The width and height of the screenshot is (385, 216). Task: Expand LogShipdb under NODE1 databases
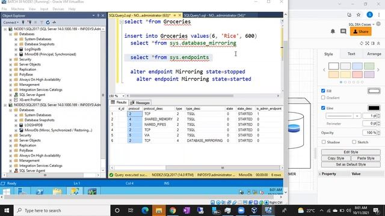pyautogui.click(x=16, y=49)
